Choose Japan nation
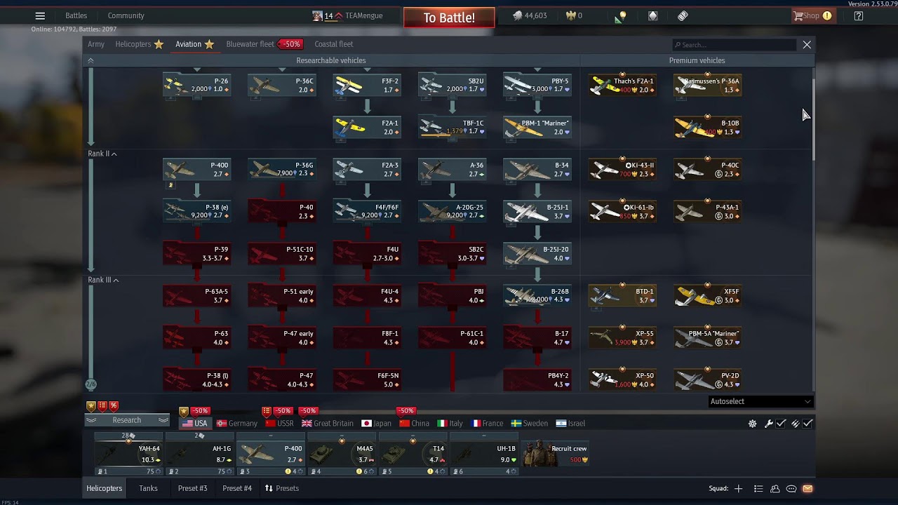 [x=377, y=423]
